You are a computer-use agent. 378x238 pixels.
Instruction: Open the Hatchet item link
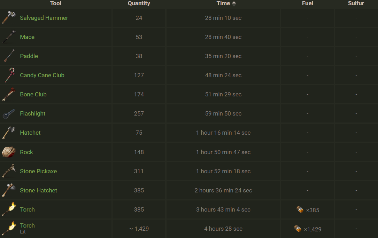(30, 133)
